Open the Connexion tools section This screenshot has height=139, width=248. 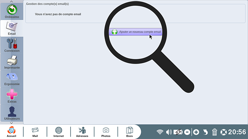coord(12,45)
